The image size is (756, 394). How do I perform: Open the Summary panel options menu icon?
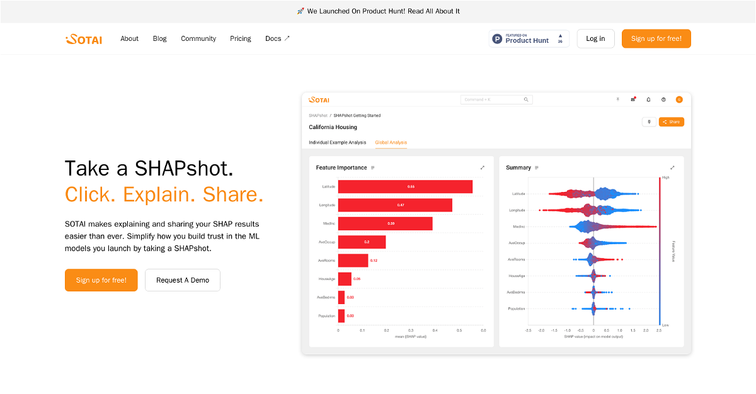click(537, 167)
